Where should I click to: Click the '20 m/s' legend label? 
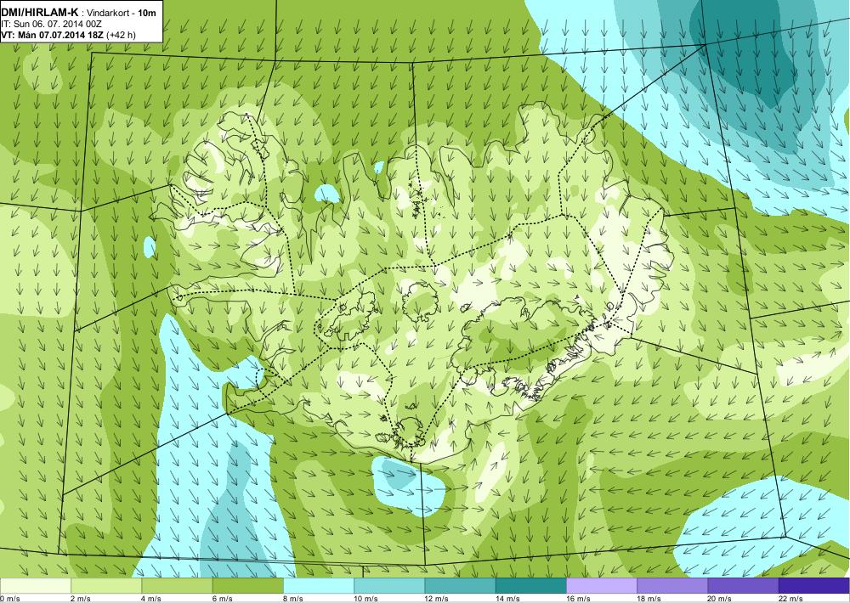721,599
